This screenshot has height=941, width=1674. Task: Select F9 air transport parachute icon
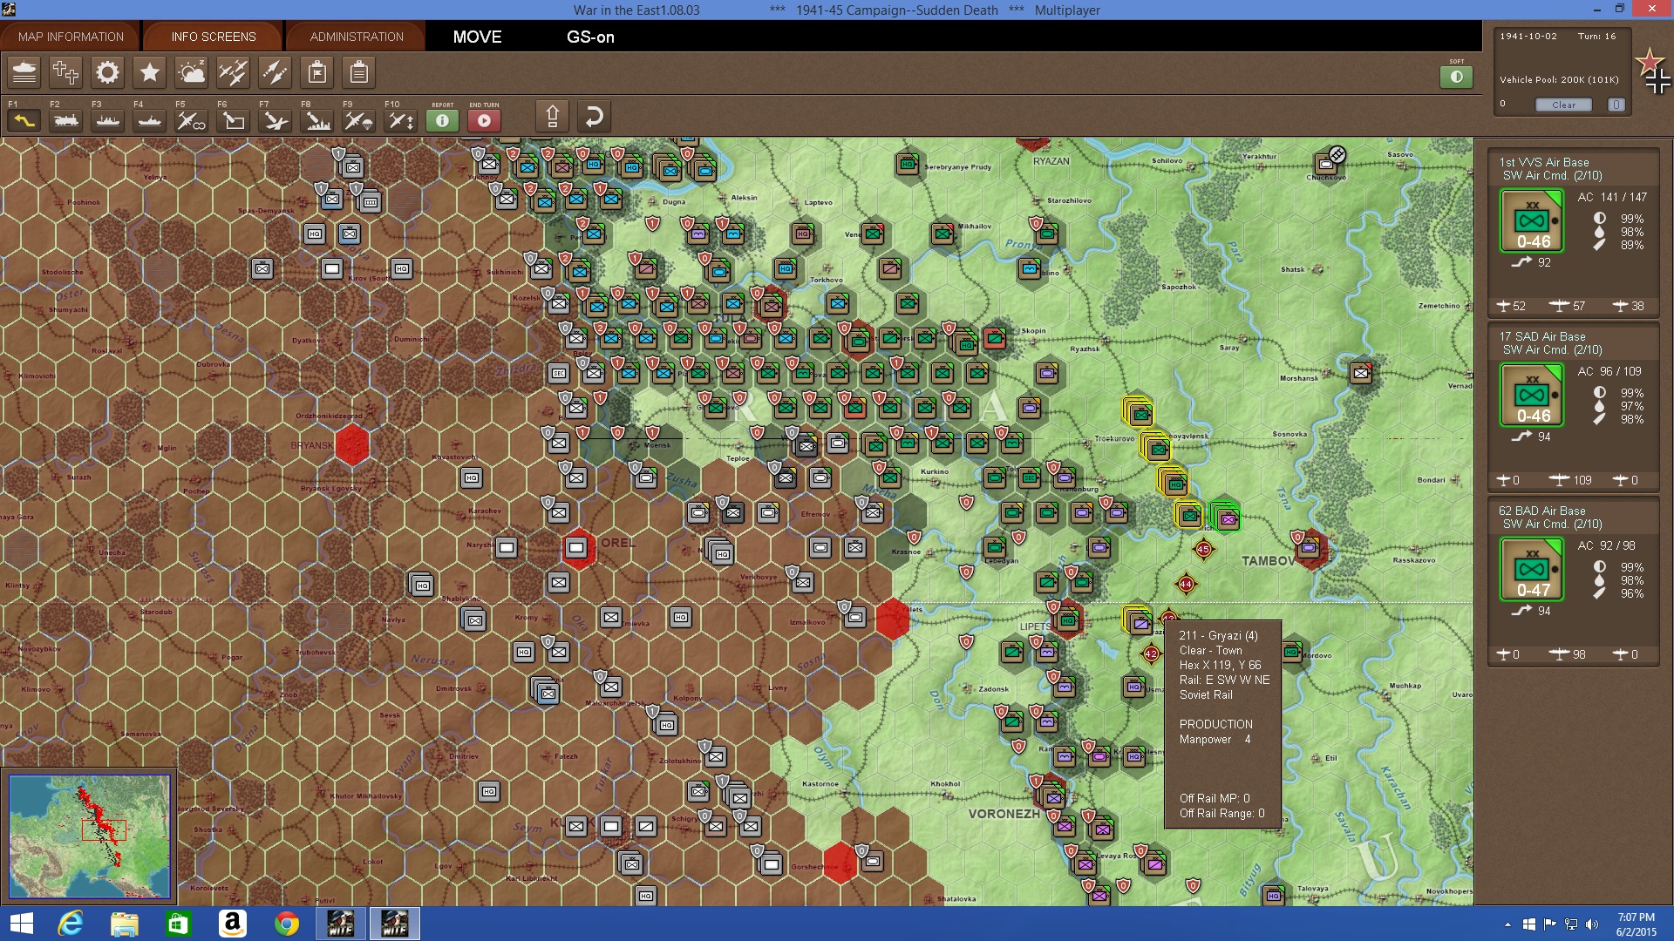[x=358, y=120]
